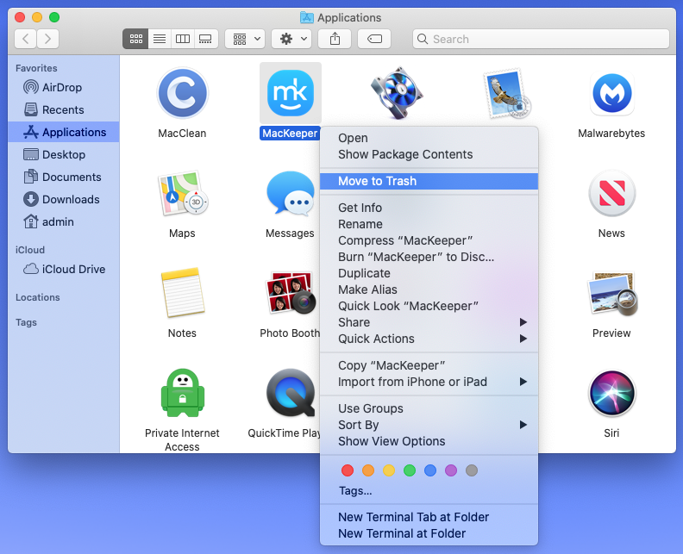Go back with the left arrow button
The image size is (683, 554).
26,39
